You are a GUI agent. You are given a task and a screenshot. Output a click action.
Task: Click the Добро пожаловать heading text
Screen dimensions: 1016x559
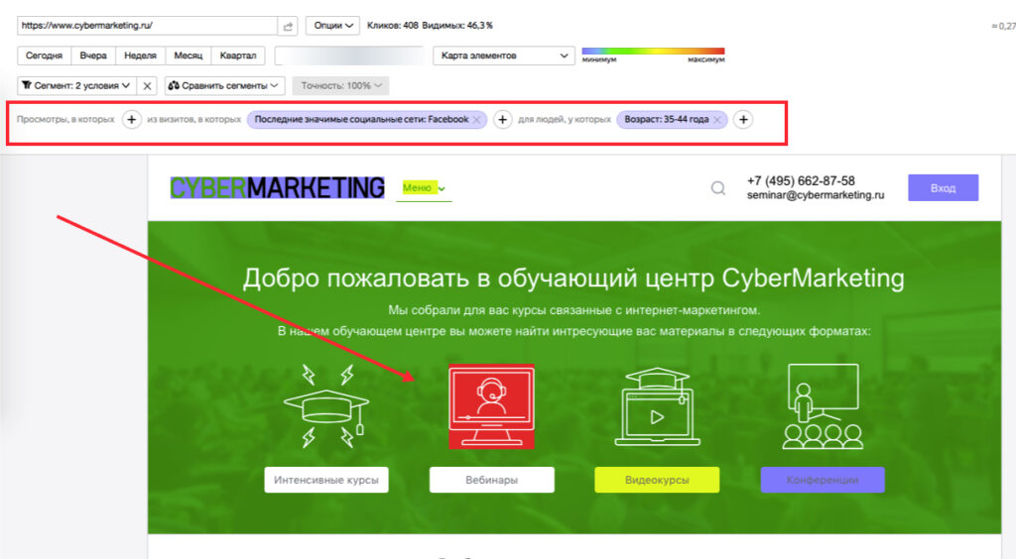(x=573, y=279)
